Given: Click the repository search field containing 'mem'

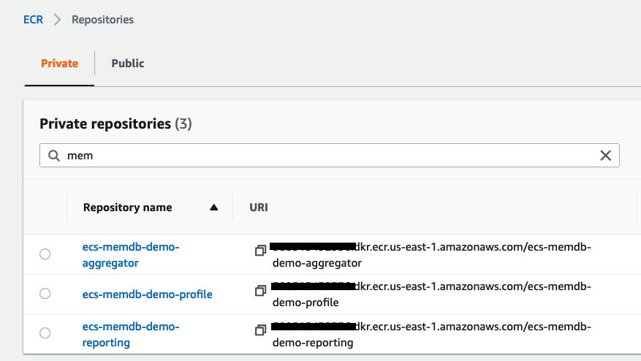Looking at the screenshot, I should tap(330, 156).
